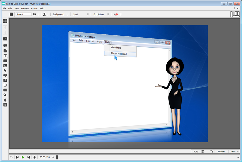Jump to start of scene playback
The width and height of the screenshot is (242, 162).
[x=17, y=157]
